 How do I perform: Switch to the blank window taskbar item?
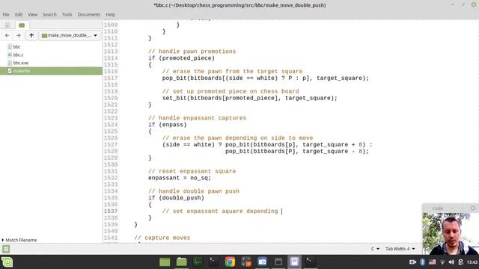[x=278, y=262]
